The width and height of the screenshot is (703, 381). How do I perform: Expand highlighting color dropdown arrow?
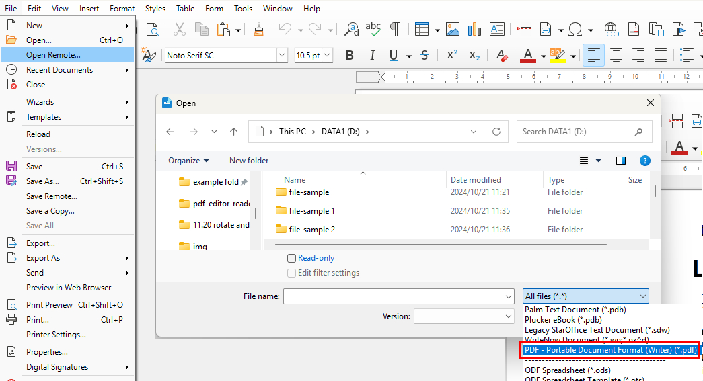click(x=573, y=56)
